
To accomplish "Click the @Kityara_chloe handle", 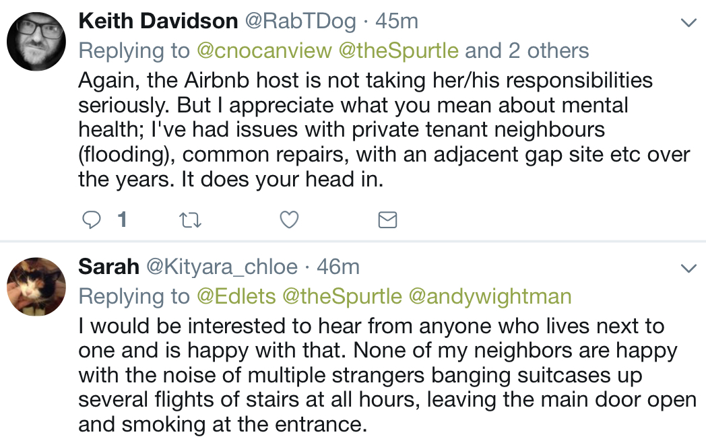I will 222,267.
